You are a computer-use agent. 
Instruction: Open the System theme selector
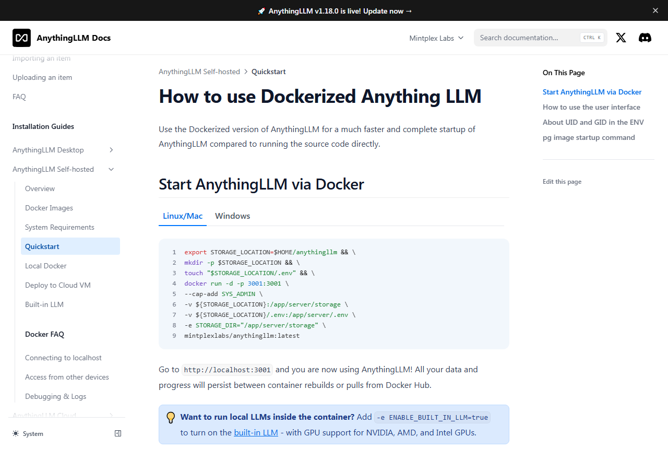pyautogui.click(x=28, y=433)
